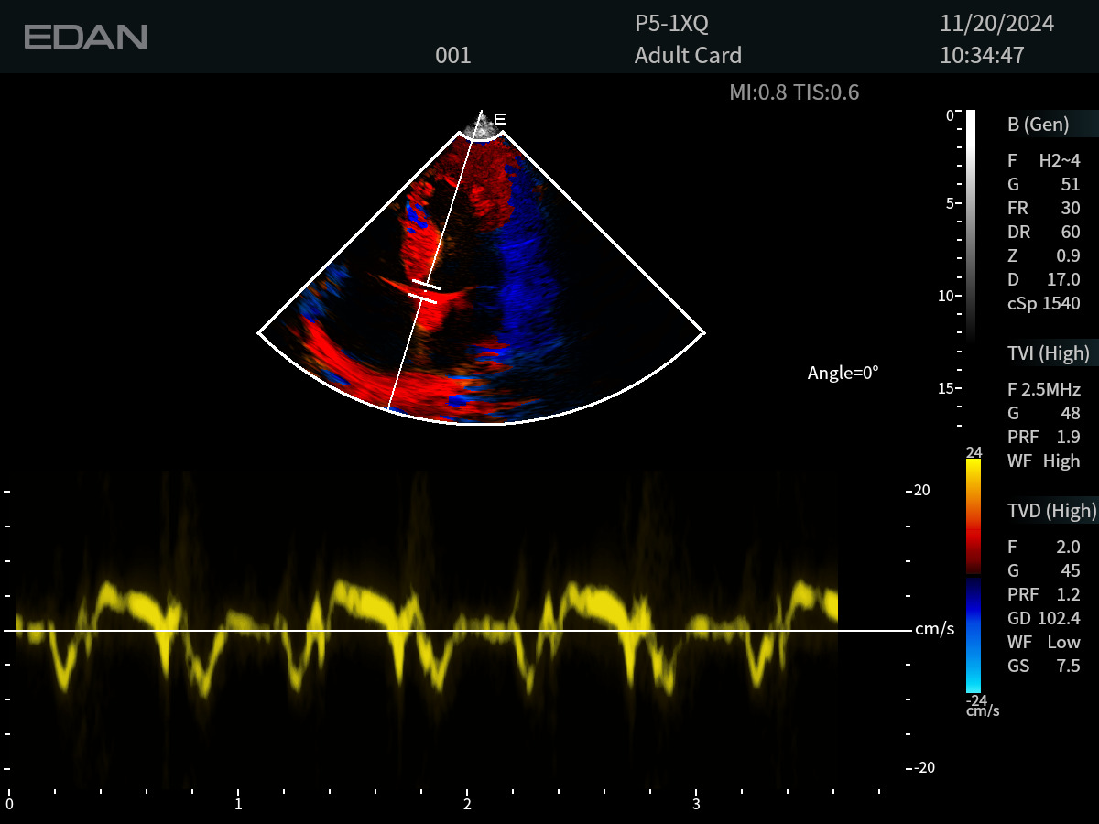Click patient ID 001 in header
1099x824 pixels.
[452, 56]
